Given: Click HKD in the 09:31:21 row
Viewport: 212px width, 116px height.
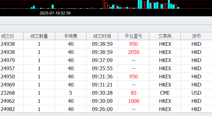Looking at the screenshot, I should coord(196,85).
